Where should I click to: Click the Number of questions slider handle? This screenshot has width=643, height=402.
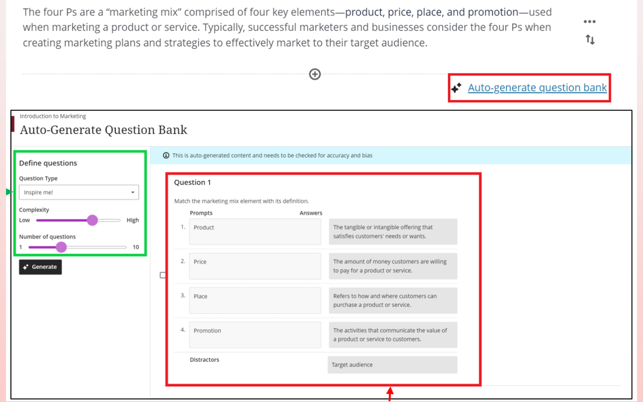click(61, 247)
